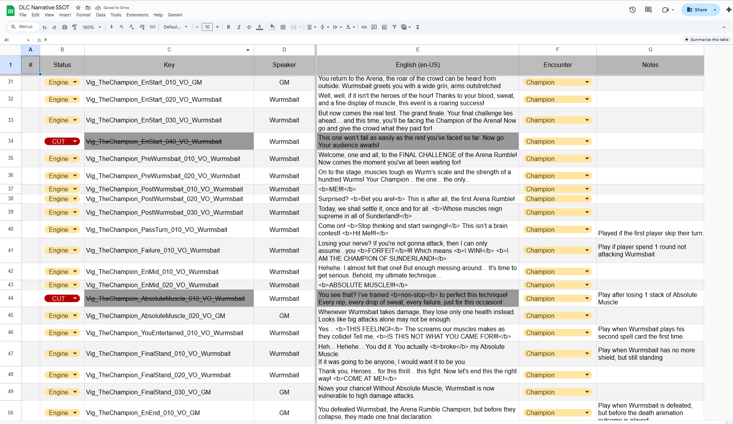Collapse the toolbar with chevron

tap(724, 27)
